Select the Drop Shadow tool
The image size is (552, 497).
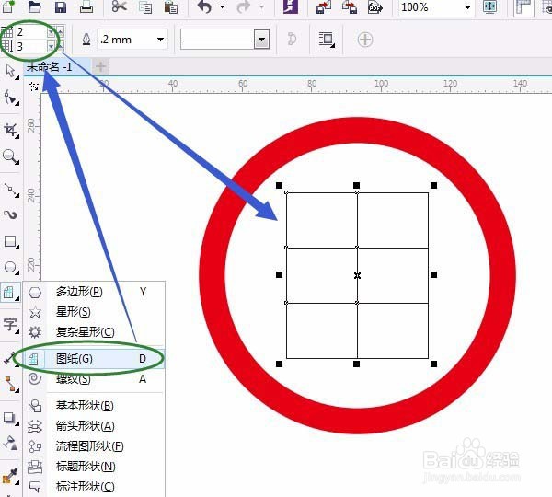(x=10, y=418)
